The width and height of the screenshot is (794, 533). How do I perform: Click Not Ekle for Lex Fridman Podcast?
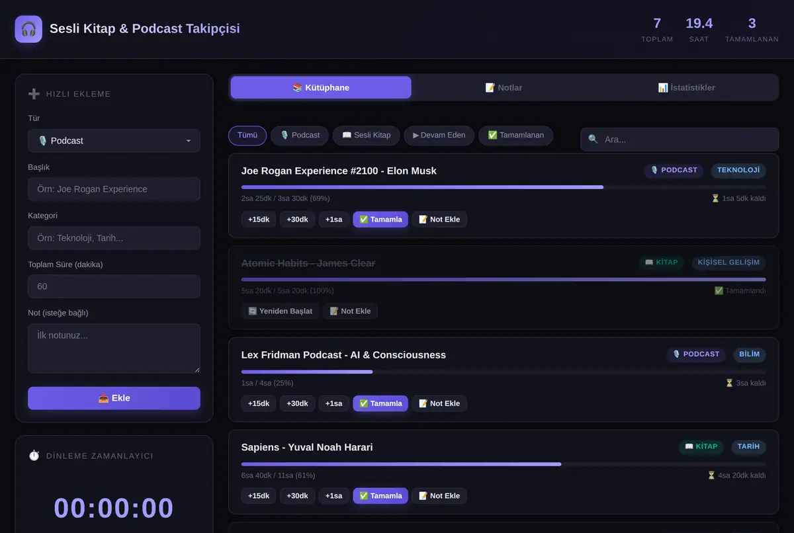pyautogui.click(x=439, y=403)
